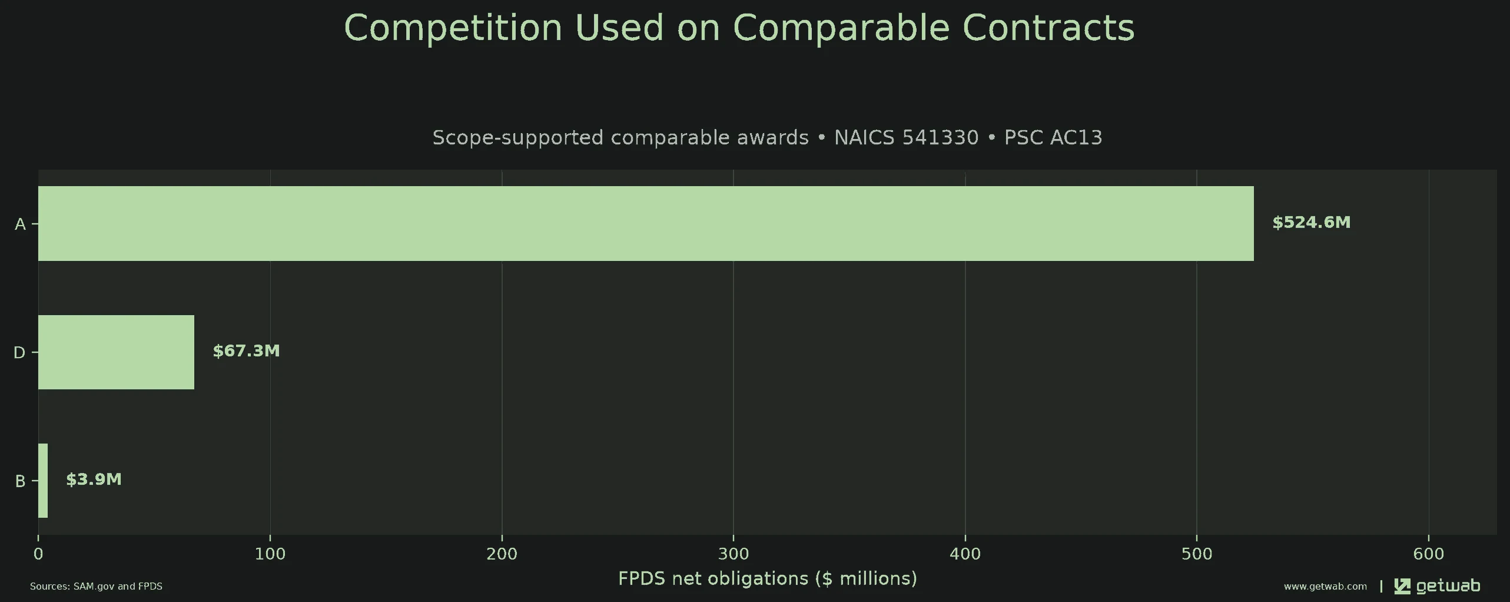Screen dimensions: 1510x602
Task: Click the subtitle mentioning NAICS 541330
Action: pyautogui.click(x=767, y=137)
